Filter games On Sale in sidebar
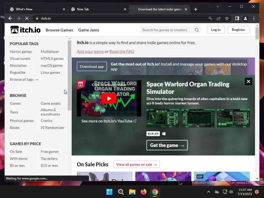Image resolution: width=264 pixels, height=198 pixels. point(16,152)
